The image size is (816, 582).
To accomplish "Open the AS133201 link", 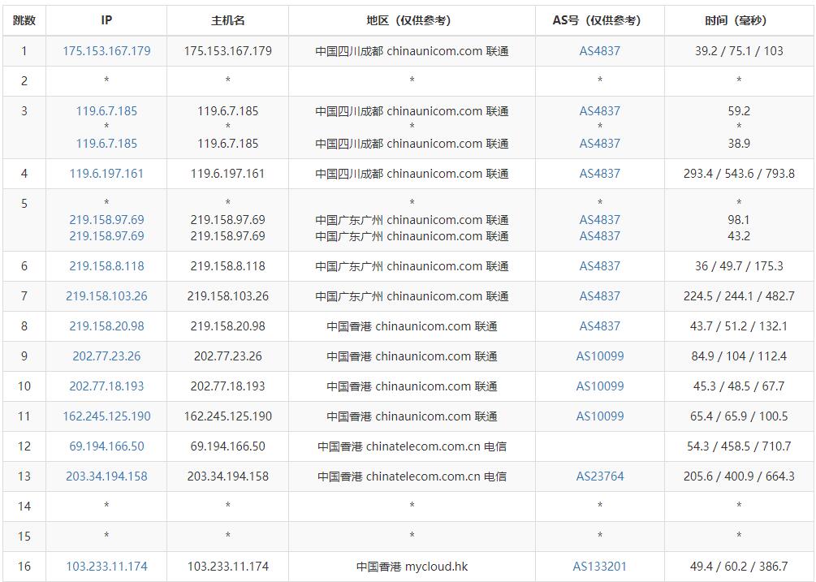I will click(599, 567).
